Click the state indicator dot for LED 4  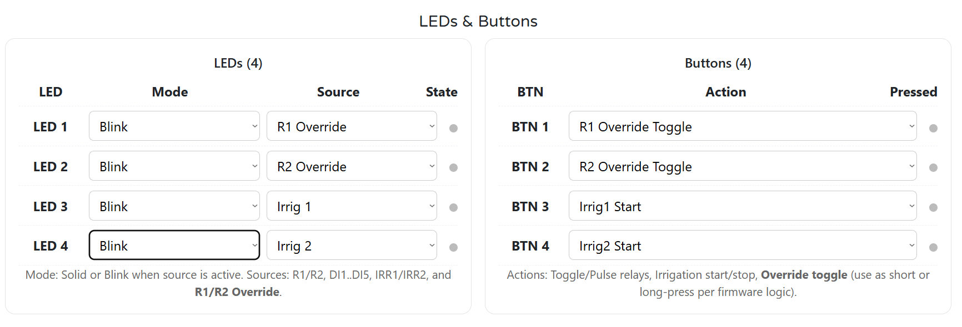point(453,247)
